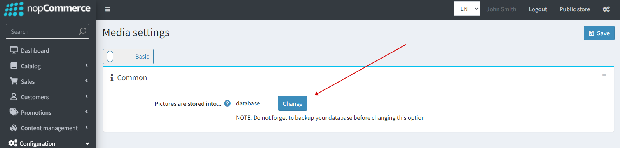
Task: Click the Promotions tags icon
Action: tap(14, 112)
